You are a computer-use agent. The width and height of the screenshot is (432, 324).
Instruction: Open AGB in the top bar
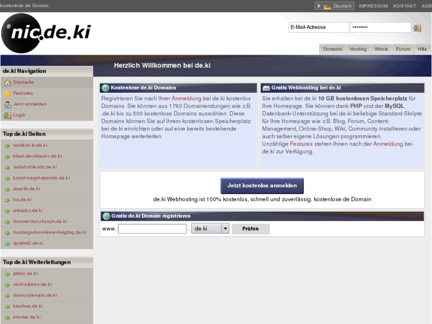[x=427, y=6]
